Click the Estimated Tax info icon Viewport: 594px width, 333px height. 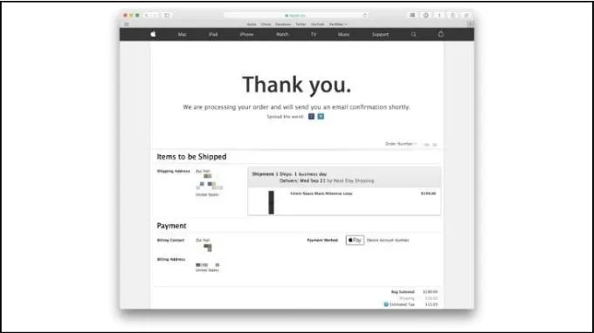point(386,304)
